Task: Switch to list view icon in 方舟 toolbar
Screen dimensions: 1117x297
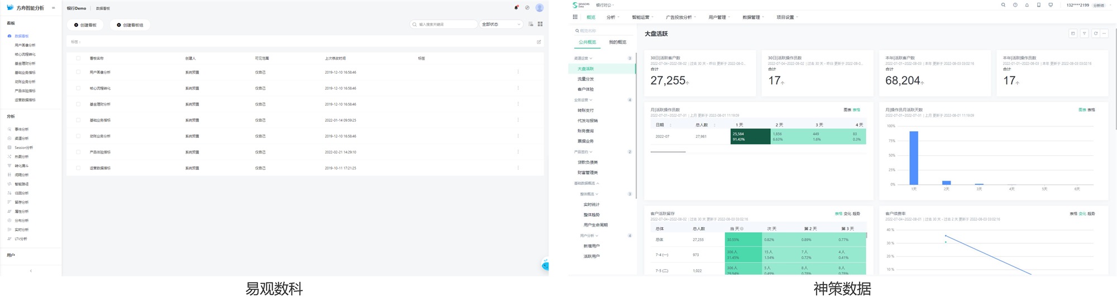Action: click(531, 24)
